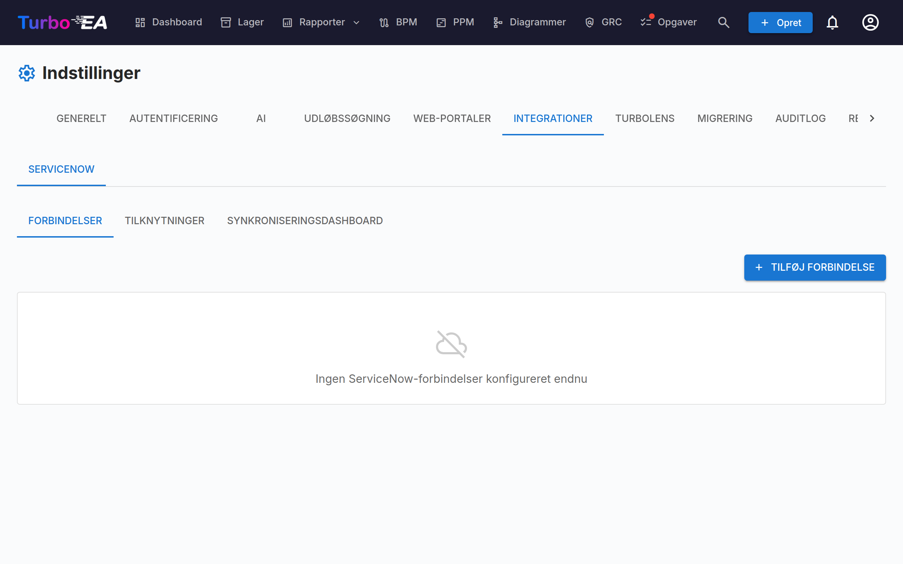Open the user account menu

(870, 22)
